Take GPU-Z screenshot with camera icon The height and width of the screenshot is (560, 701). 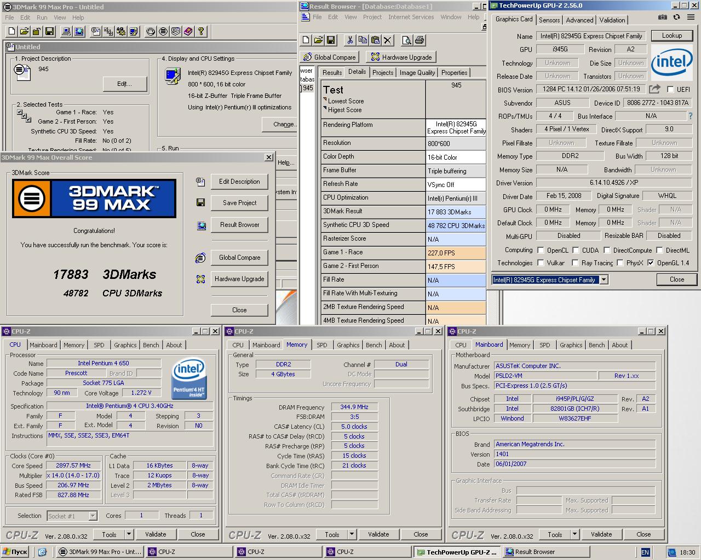(x=663, y=17)
